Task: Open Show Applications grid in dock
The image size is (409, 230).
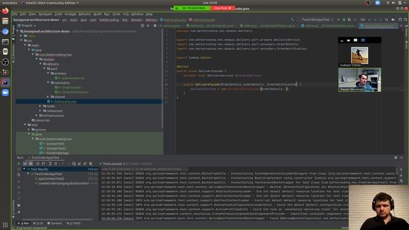Action: (5, 224)
